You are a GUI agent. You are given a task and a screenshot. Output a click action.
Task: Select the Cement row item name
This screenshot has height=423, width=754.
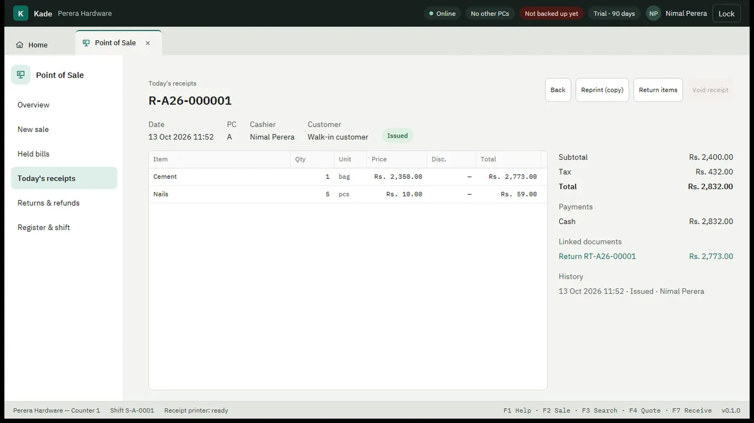tap(165, 176)
